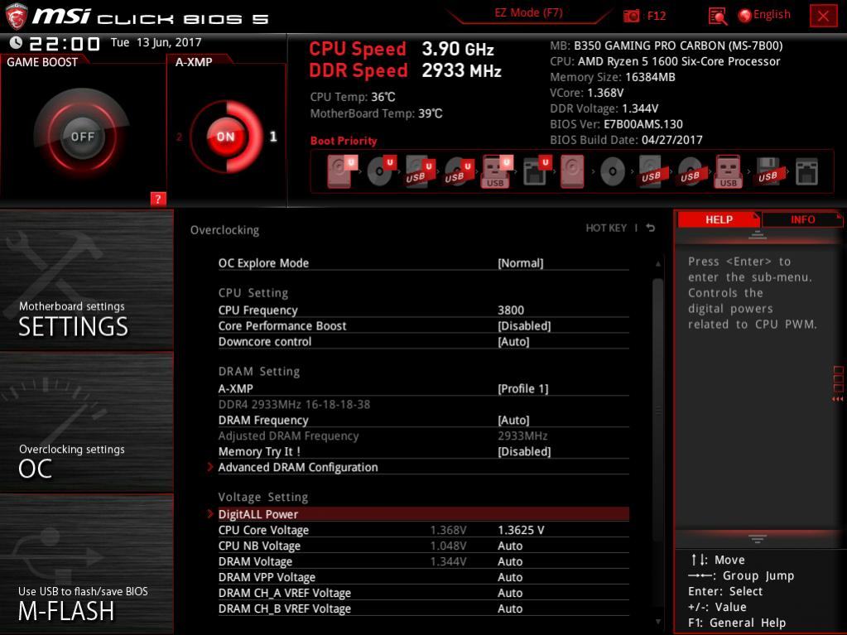Screen dimensions: 847x635
Task: Expand the DigitALL Power sub-menu
Action: point(424,514)
